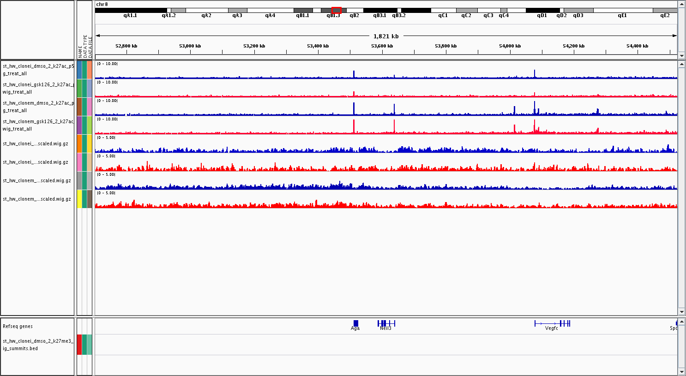686x376 pixels.
Task: Select the st_hw_clonei_gsk126_2_k27ac track name
Action: (x=38, y=88)
